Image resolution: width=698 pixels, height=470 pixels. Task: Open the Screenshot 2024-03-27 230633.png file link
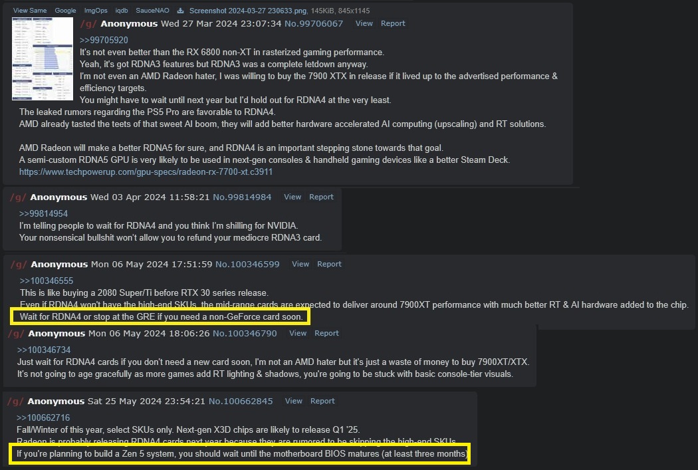248,10
